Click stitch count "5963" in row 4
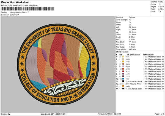This screenshot has width=165, height=116. coord(127,64)
